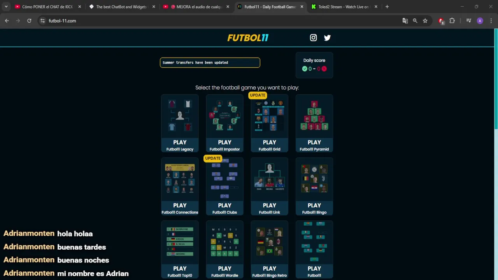Click the zoom magnifier icon in address bar
Viewport: 498px width, 280px height.
coord(415,21)
